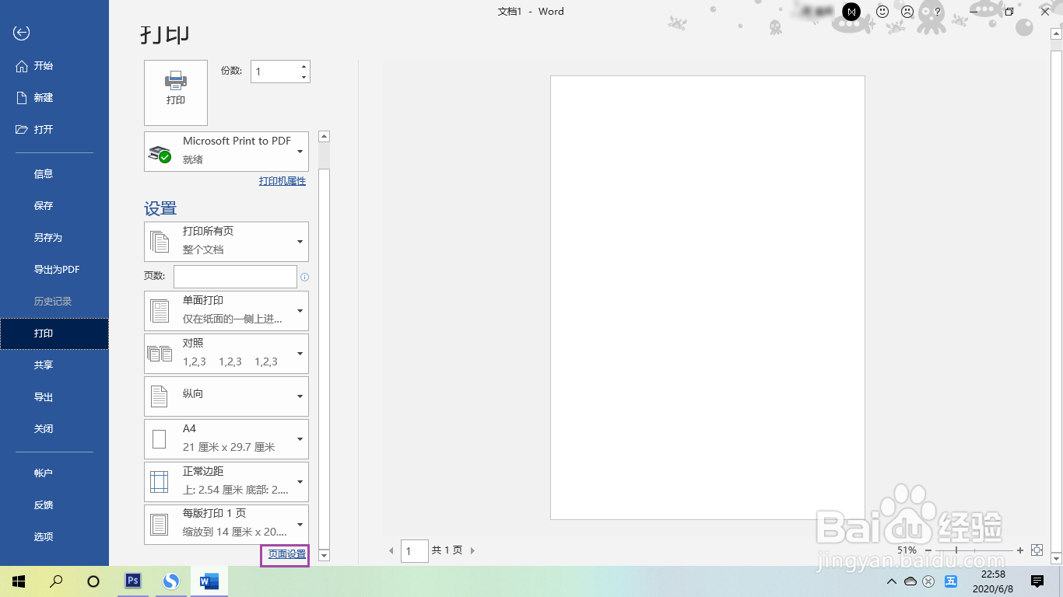Click the tray icon with a circled X
The height and width of the screenshot is (597, 1063).
click(928, 581)
